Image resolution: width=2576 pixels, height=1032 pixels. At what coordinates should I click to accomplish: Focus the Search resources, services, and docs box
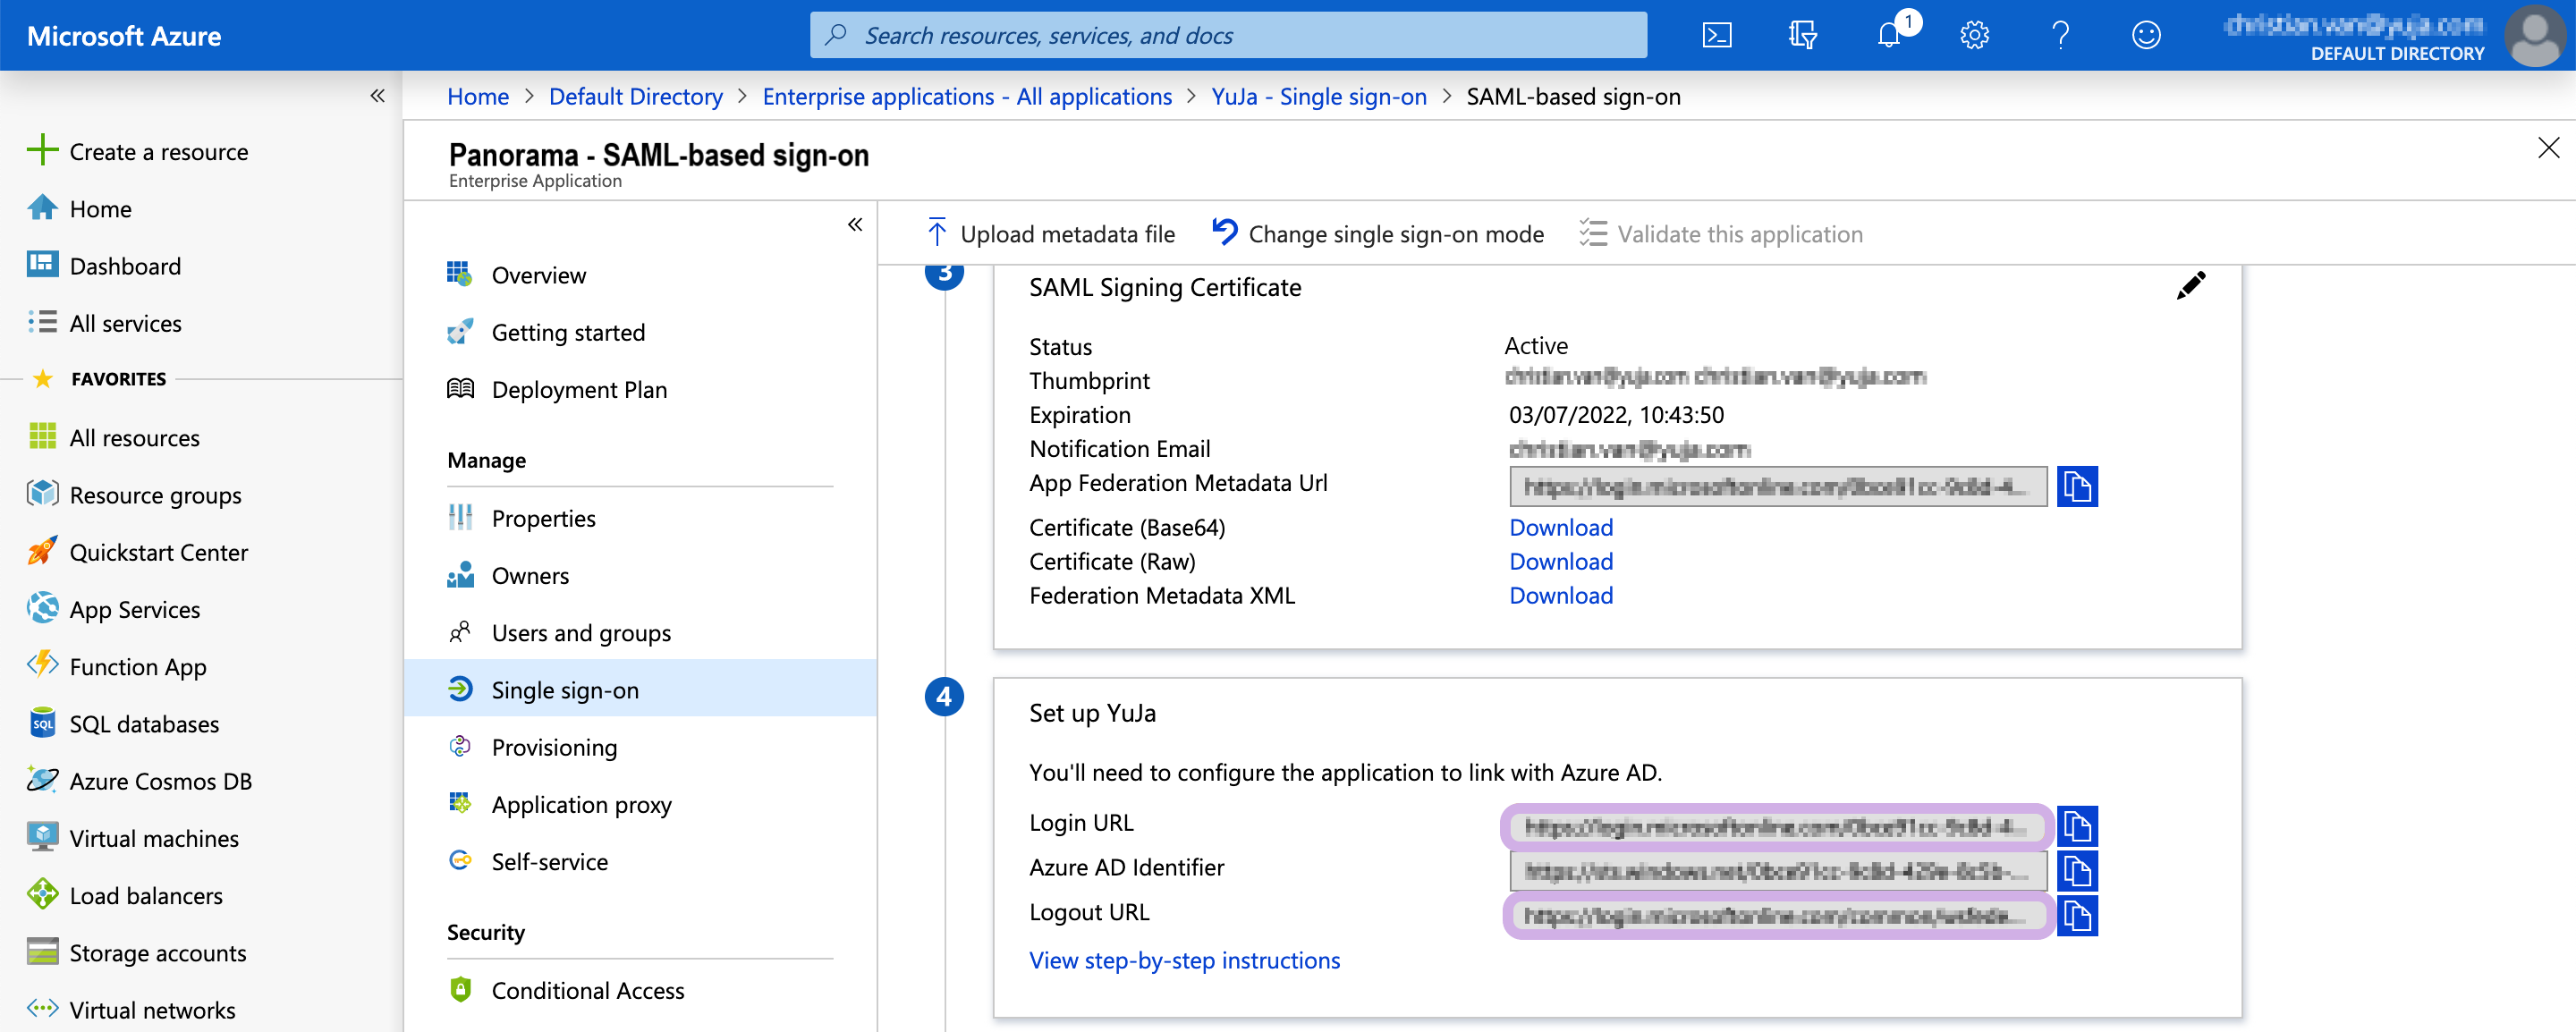tap(1228, 35)
